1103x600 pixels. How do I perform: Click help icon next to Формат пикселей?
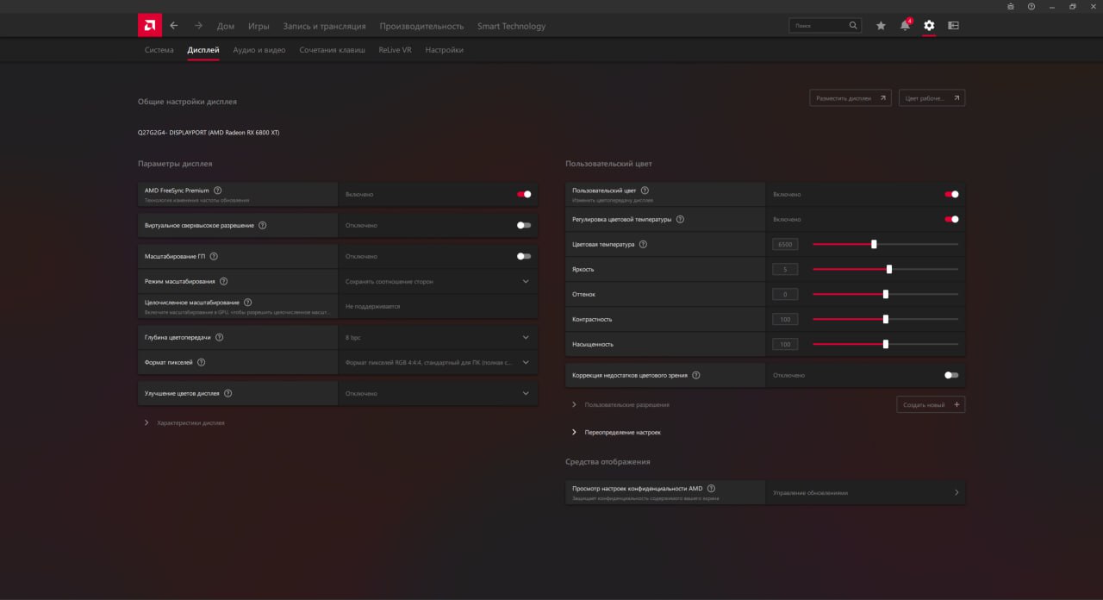click(x=201, y=362)
